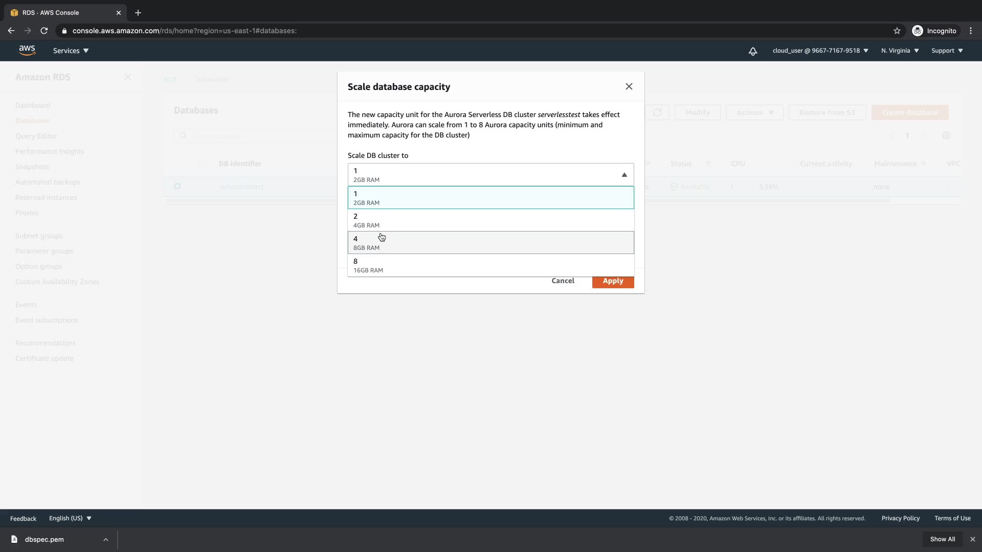Expand the Services menu
Image resolution: width=982 pixels, height=552 pixels.
click(71, 51)
